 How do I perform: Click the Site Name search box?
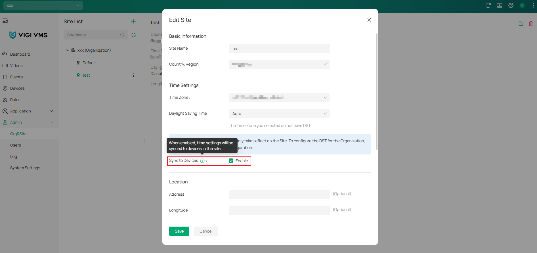[x=96, y=35]
